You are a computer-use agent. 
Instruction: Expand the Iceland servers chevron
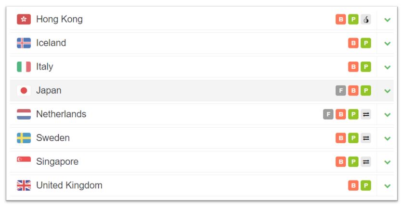tap(387, 43)
